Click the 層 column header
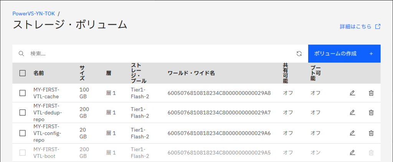The image size is (393, 162). click(x=108, y=73)
